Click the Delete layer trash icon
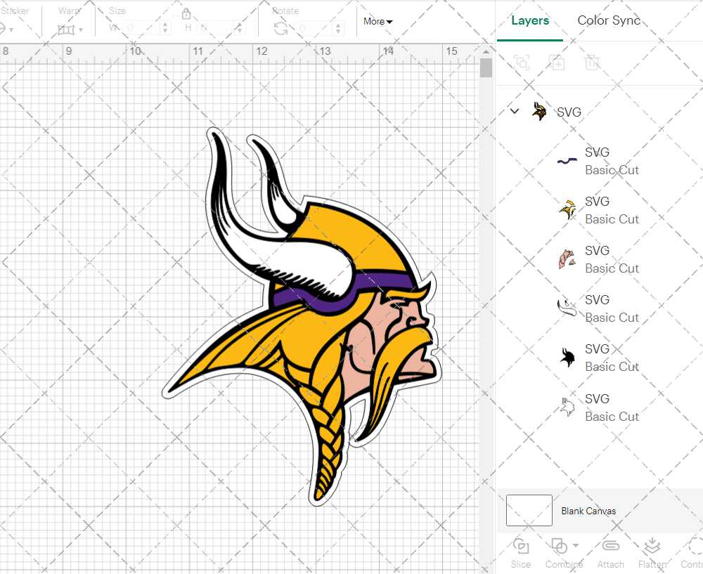The width and height of the screenshot is (703, 574). (592, 63)
